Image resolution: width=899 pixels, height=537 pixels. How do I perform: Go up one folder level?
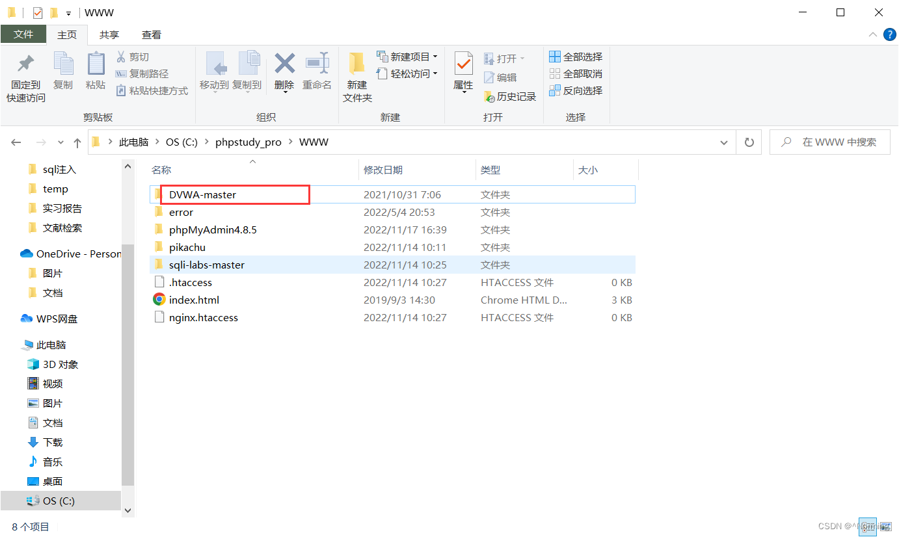[77, 142]
